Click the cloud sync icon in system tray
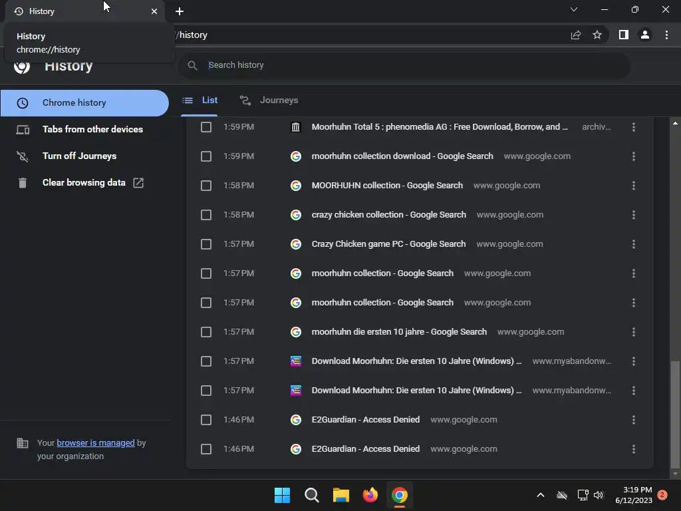The width and height of the screenshot is (681, 511). [x=562, y=495]
